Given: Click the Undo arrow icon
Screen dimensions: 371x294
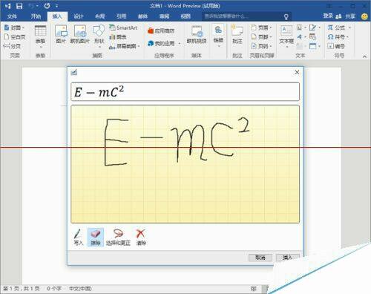Looking at the screenshot, I should coord(31,6).
